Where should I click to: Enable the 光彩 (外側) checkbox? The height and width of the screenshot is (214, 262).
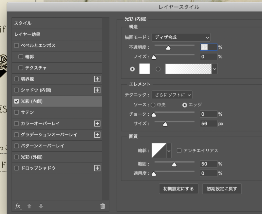coord(16,157)
